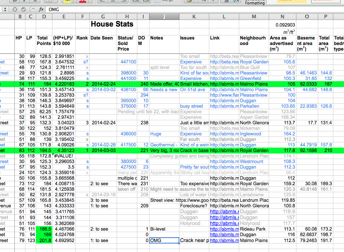Select the date cell 2014-03-02

pyautogui.click(x=103, y=90)
